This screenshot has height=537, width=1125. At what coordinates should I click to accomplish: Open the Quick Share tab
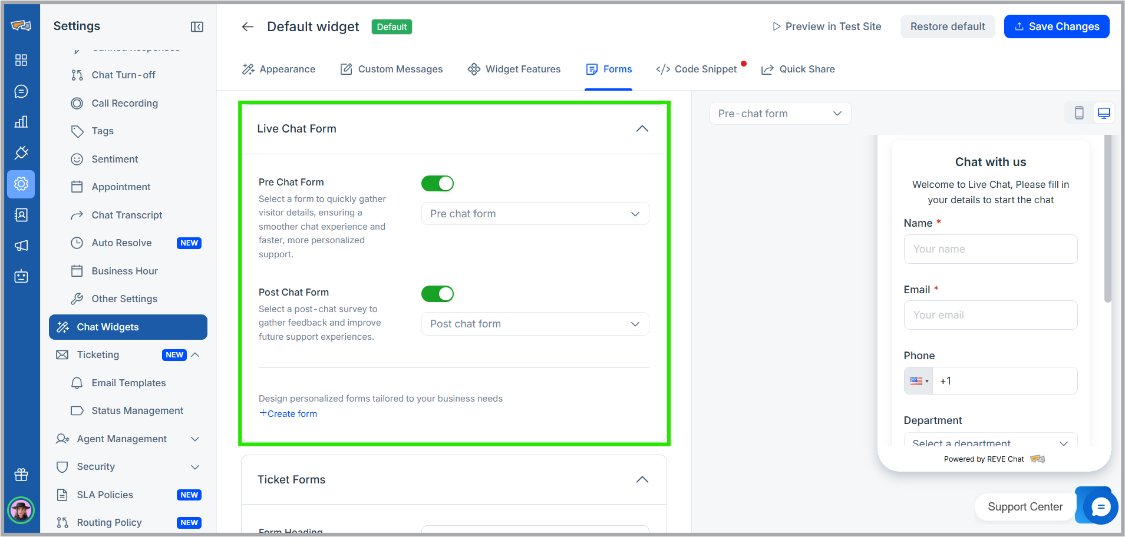(x=798, y=69)
